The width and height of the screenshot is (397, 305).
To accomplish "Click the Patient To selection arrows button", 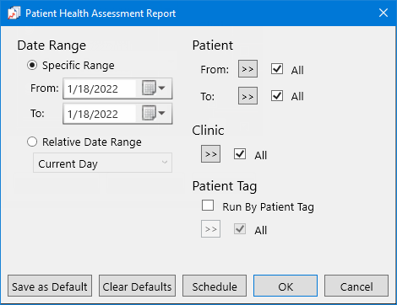I will (247, 96).
